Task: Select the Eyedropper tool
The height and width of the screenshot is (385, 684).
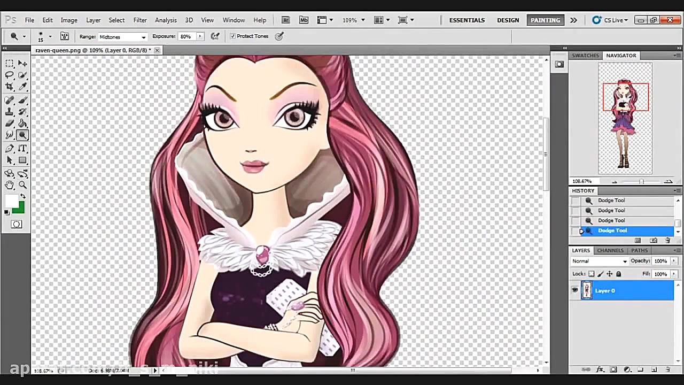Action: coord(22,87)
